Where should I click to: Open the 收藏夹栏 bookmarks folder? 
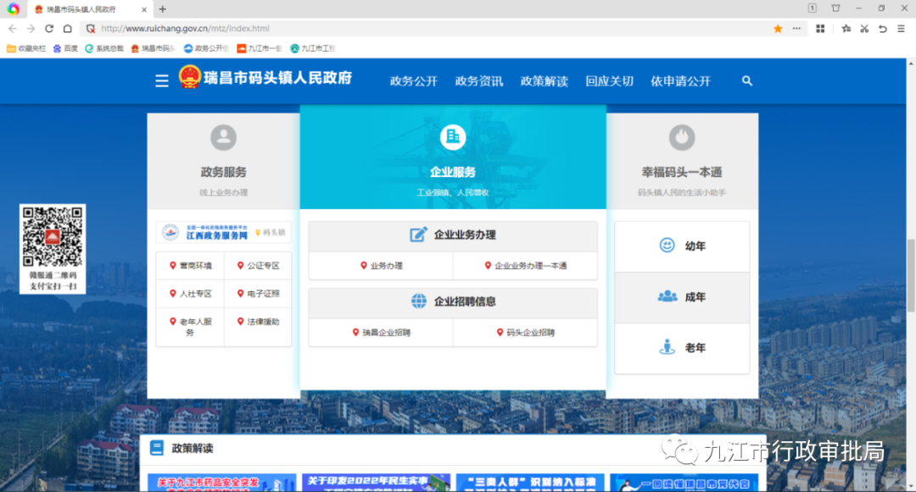(26, 48)
